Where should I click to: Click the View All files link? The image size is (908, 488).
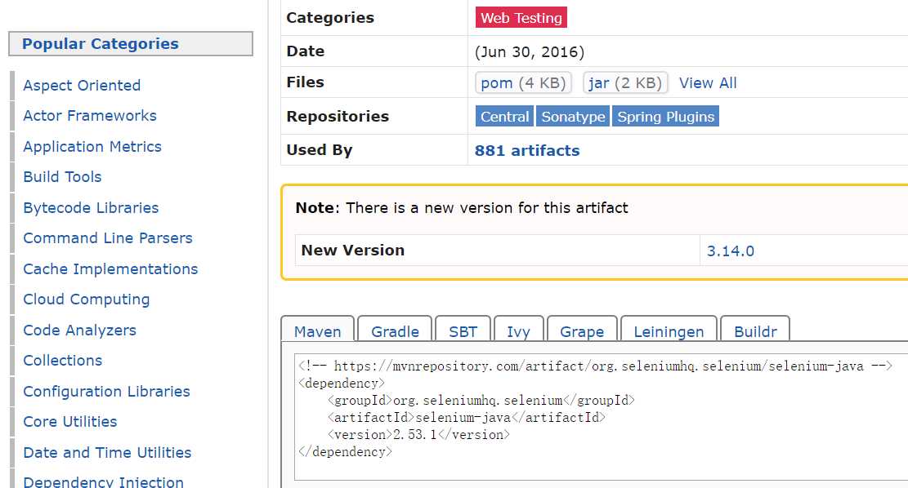(708, 83)
